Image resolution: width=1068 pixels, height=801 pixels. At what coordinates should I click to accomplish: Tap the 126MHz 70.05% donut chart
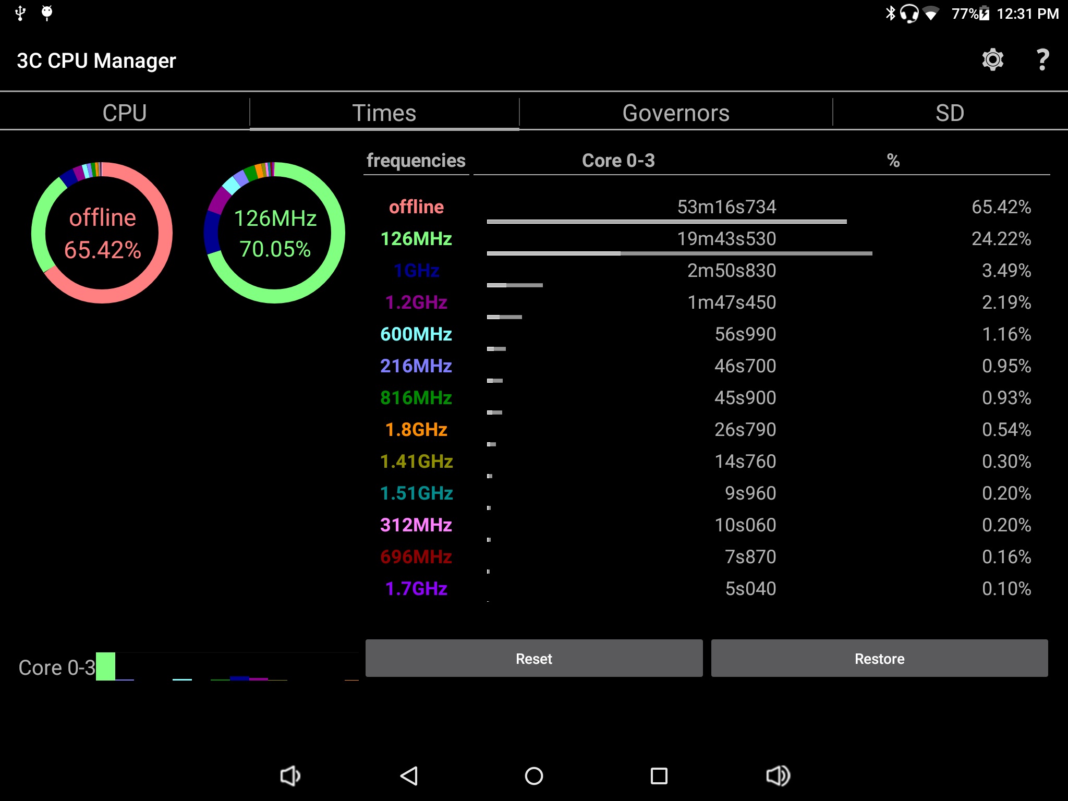[x=274, y=233]
